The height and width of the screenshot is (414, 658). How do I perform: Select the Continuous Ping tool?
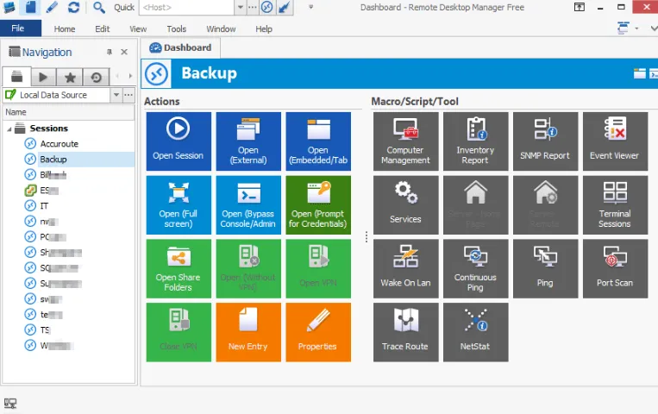pyautogui.click(x=475, y=269)
